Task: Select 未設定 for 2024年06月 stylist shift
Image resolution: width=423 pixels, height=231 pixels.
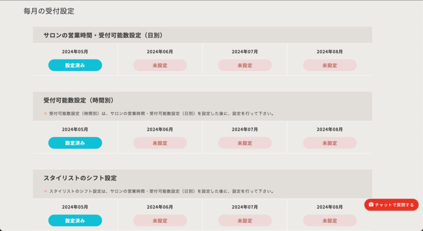Action: (160, 221)
